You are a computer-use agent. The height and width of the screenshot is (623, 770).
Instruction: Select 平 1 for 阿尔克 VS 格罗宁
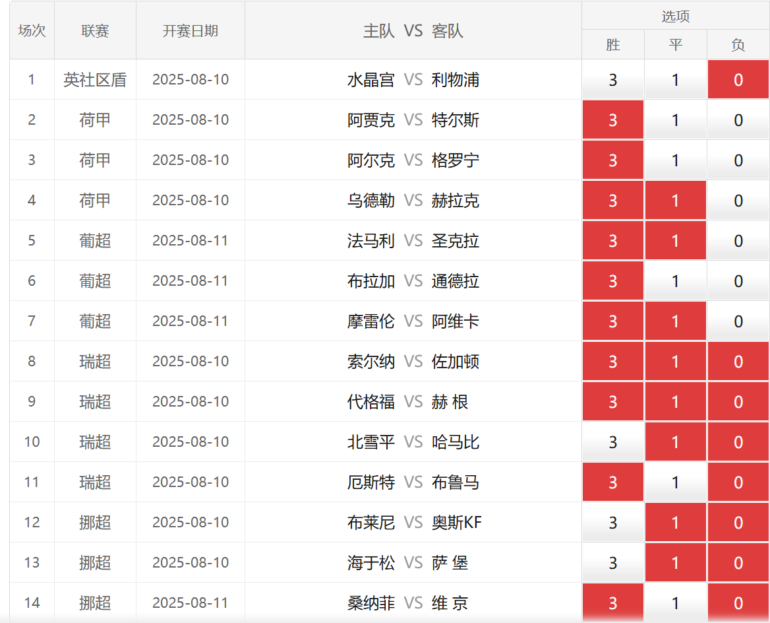675,160
